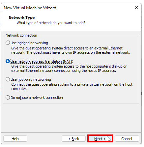Click the NAT description about host's IP address

69,69
